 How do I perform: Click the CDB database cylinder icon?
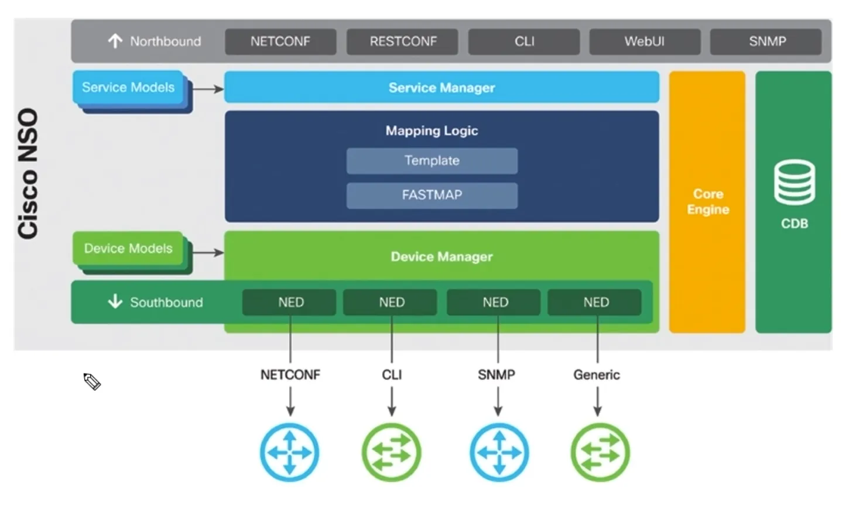click(794, 182)
